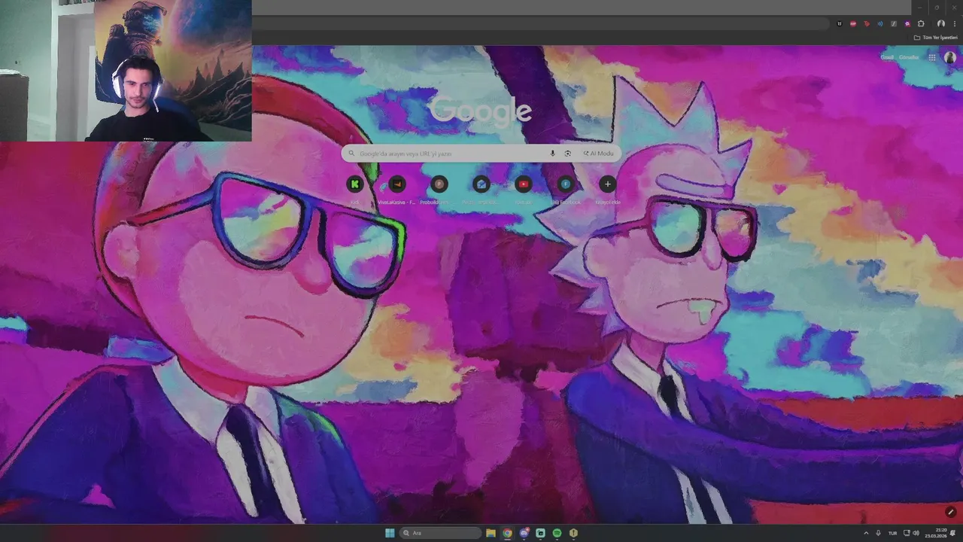This screenshot has height=542, width=963.
Task: Open Google account avatar on page
Action: pyautogui.click(x=949, y=57)
